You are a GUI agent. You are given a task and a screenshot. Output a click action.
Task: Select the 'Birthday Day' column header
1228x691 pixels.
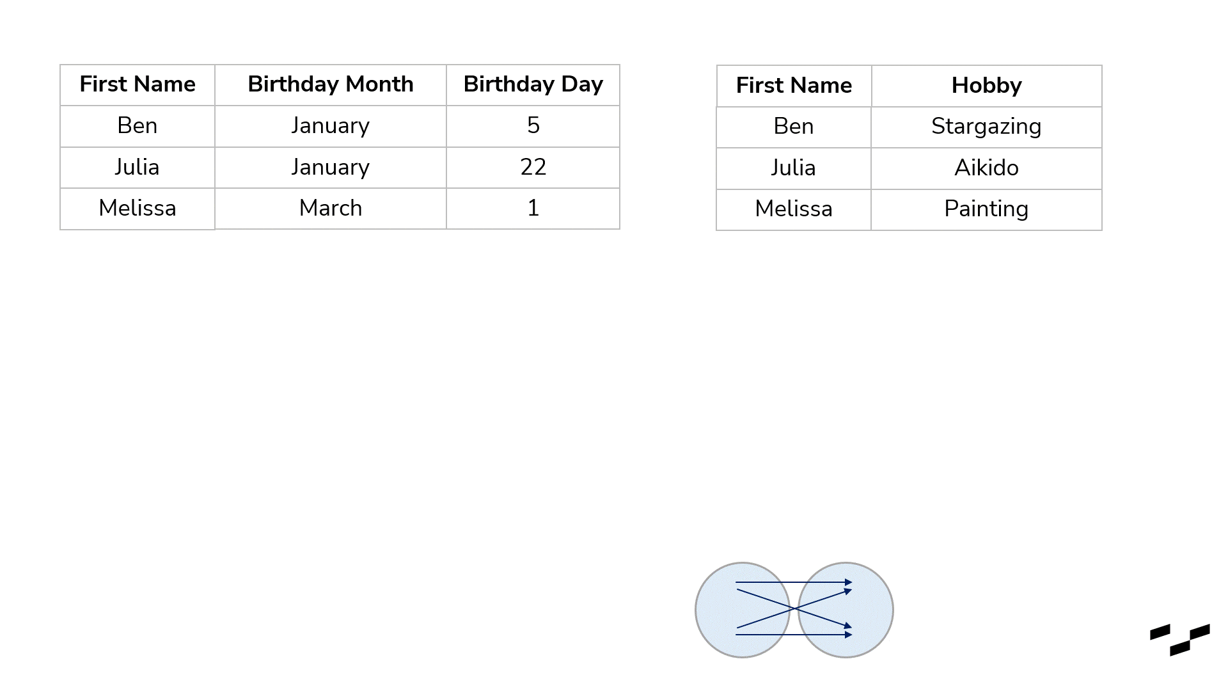[533, 85]
